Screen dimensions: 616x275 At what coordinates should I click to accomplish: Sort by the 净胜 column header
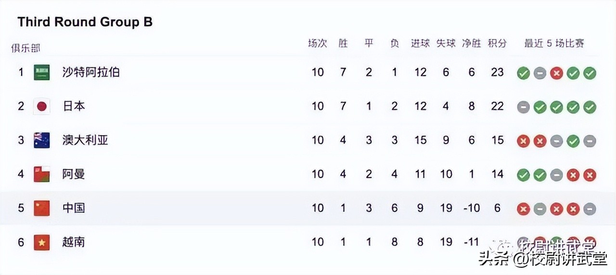click(471, 43)
